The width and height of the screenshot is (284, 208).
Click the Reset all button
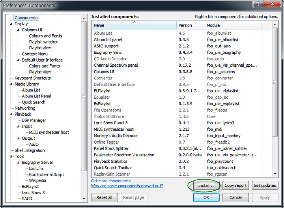click(105, 197)
